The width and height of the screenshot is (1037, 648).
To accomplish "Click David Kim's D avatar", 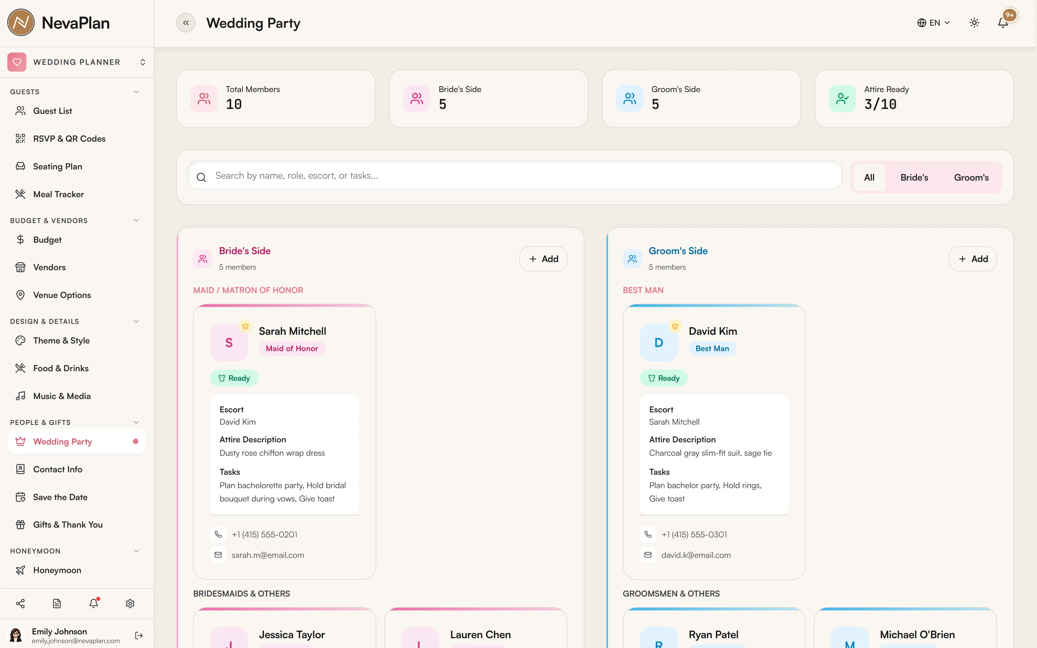I will [x=659, y=342].
